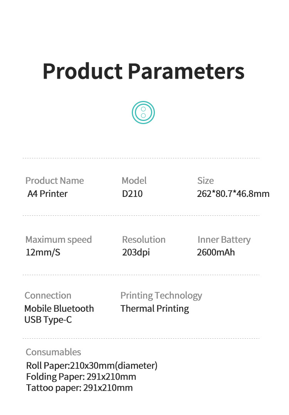Image resolution: width=289 pixels, height=415 pixels.
Task: Click the Thermal Printing value text
Action: point(155,308)
